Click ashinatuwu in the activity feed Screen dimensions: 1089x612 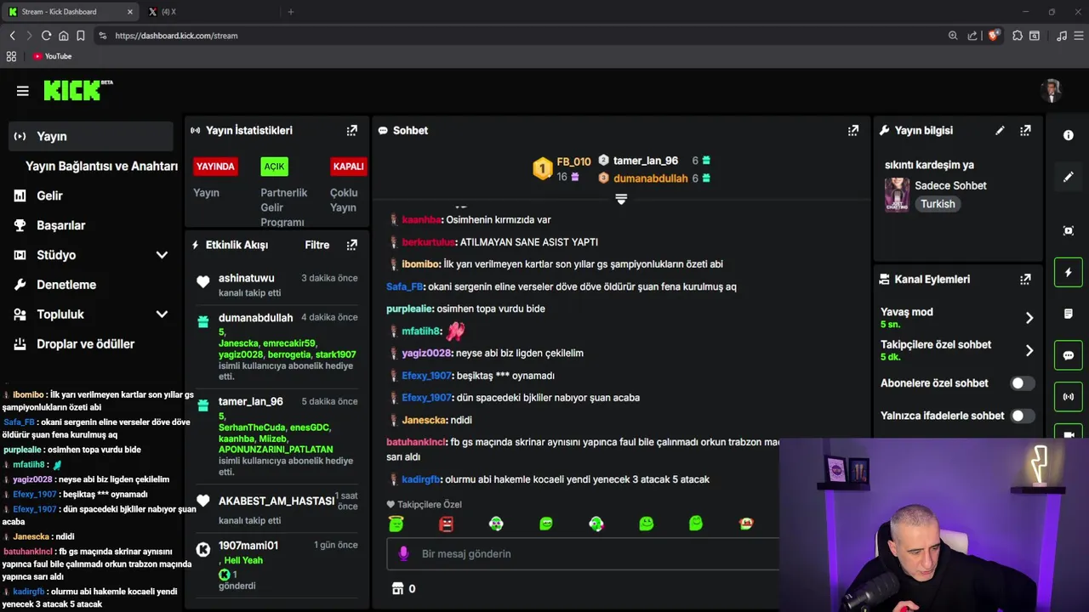246,278
